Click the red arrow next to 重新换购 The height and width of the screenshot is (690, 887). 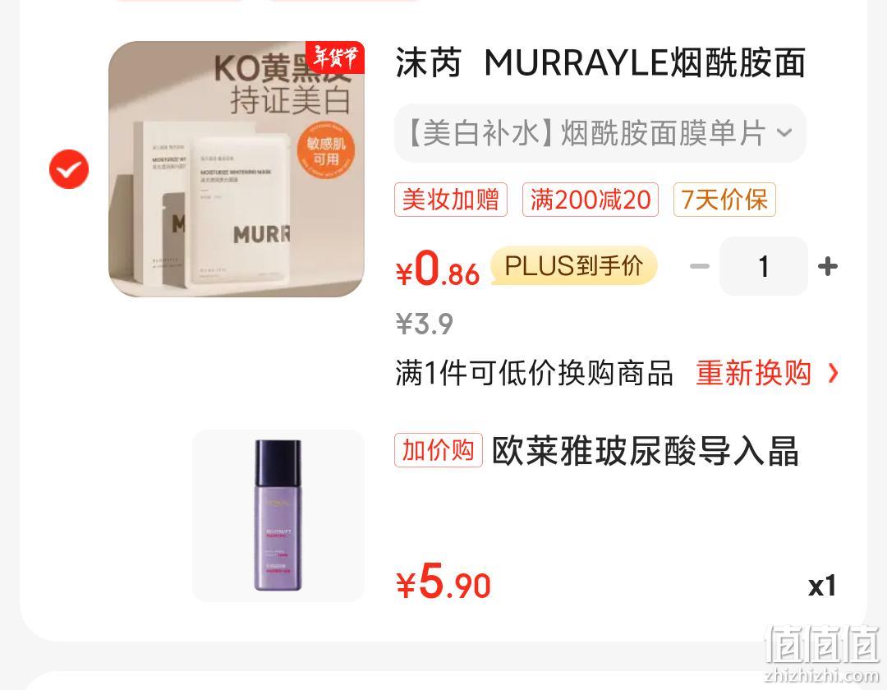pos(833,373)
